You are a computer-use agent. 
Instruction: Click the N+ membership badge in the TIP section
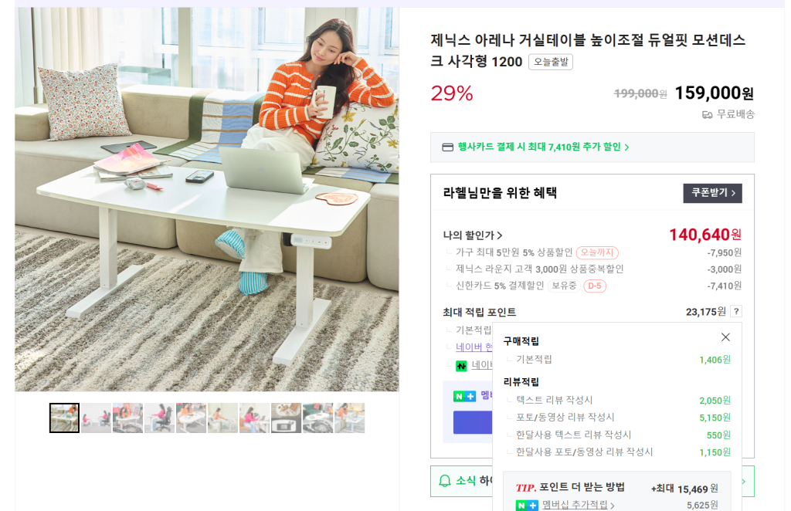coord(527,505)
